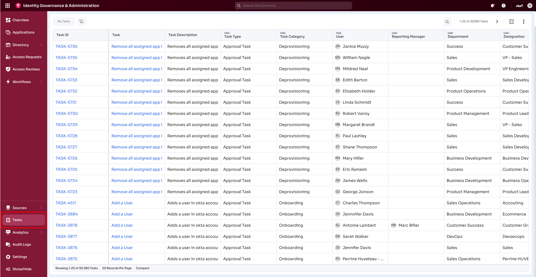
Task: Open the filter options icon
Action: tap(81, 21)
